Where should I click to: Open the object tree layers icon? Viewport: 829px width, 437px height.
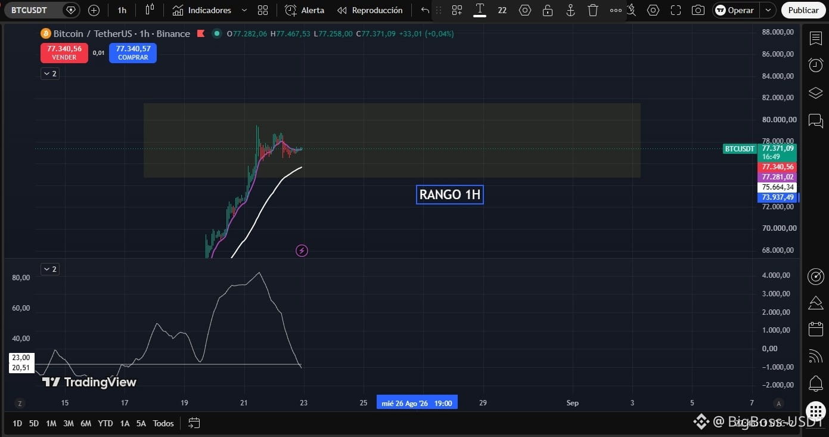tap(815, 93)
